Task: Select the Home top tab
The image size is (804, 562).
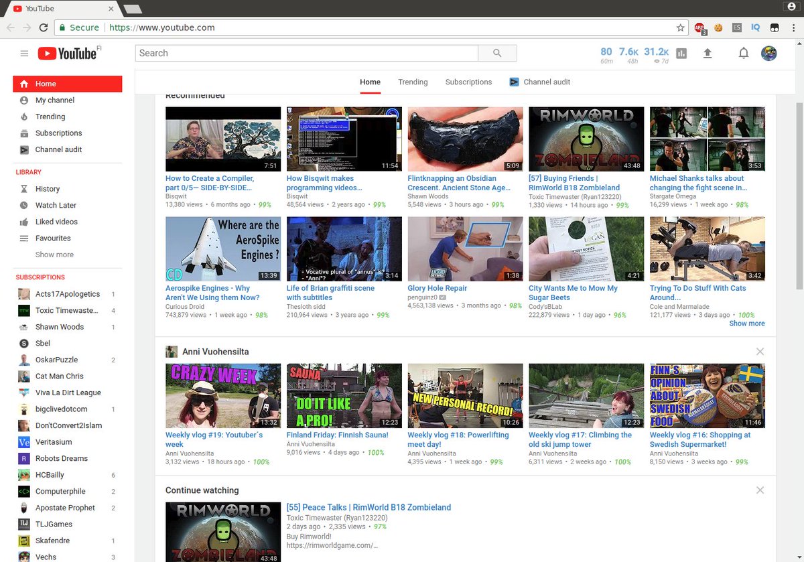Action: tap(370, 82)
